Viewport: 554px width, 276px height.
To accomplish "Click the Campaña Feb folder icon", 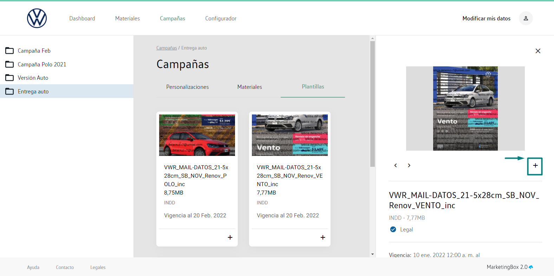I will click(9, 51).
